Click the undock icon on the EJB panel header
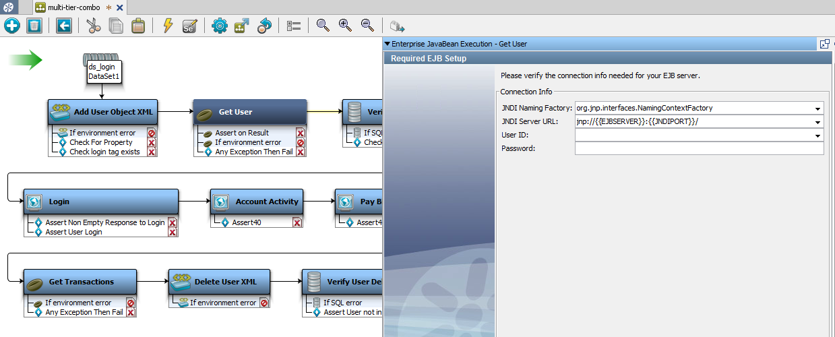 tap(824, 44)
